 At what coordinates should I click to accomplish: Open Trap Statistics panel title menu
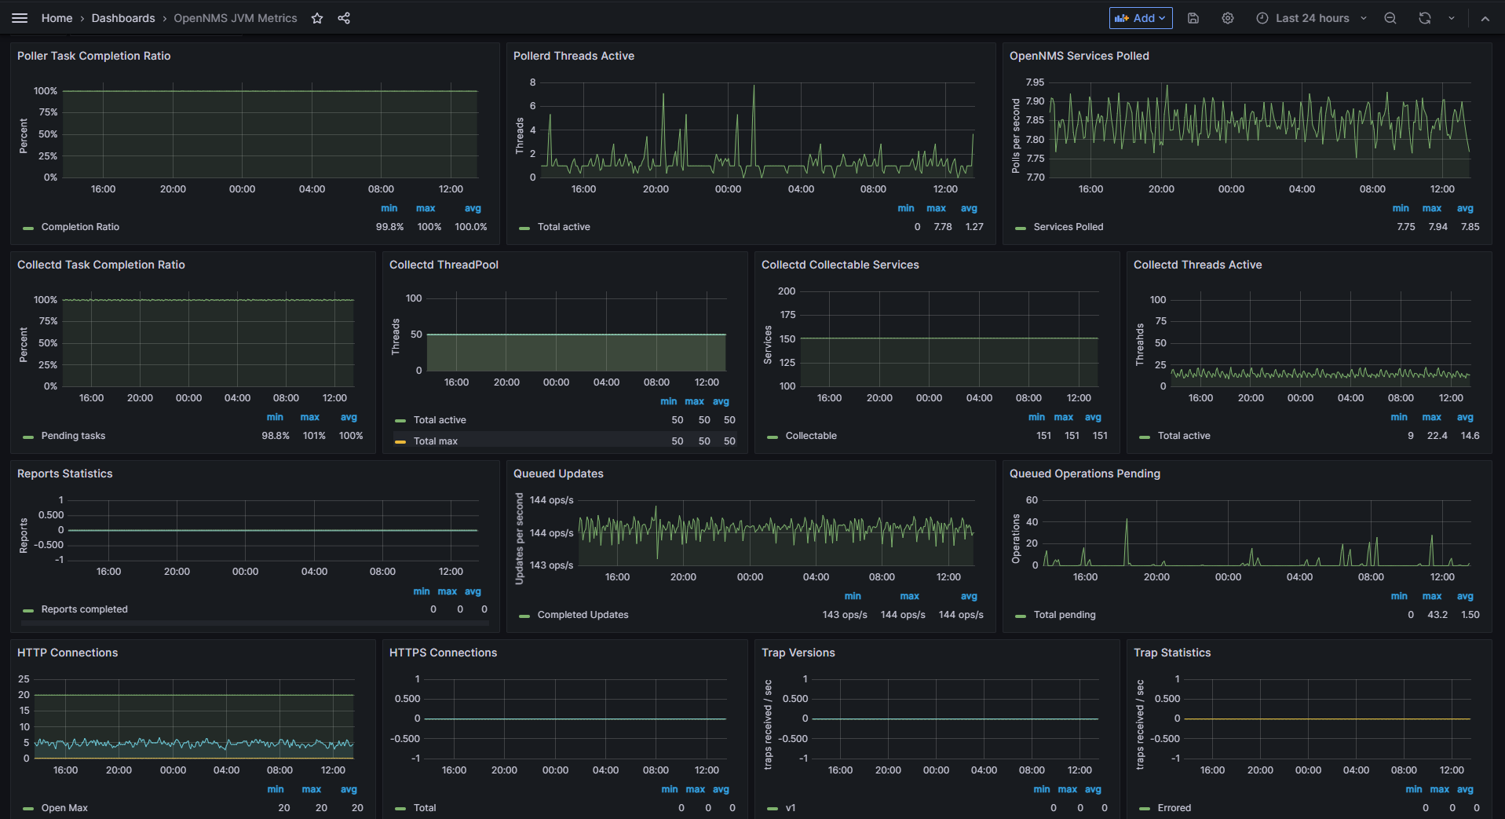pyautogui.click(x=1172, y=653)
